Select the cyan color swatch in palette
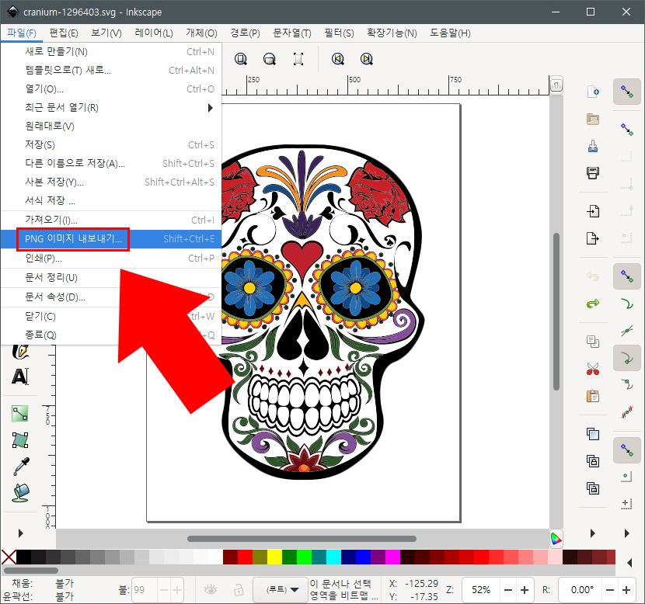 (333, 557)
